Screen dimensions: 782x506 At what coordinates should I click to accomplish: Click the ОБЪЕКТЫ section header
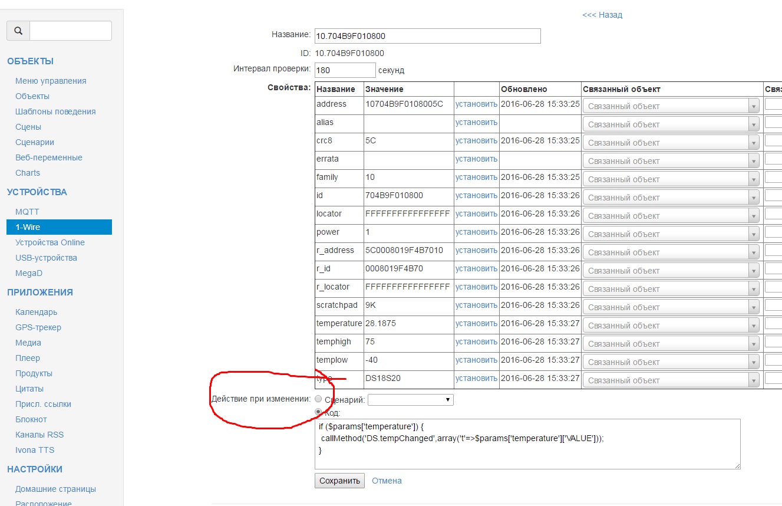click(x=31, y=61)
